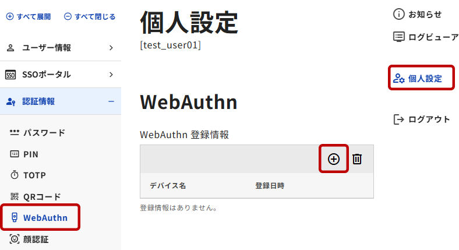The width and height of the screenshot is (459, 250).
Task: Collapse all with すべて閉じる
Action: (x=89, y=17)
